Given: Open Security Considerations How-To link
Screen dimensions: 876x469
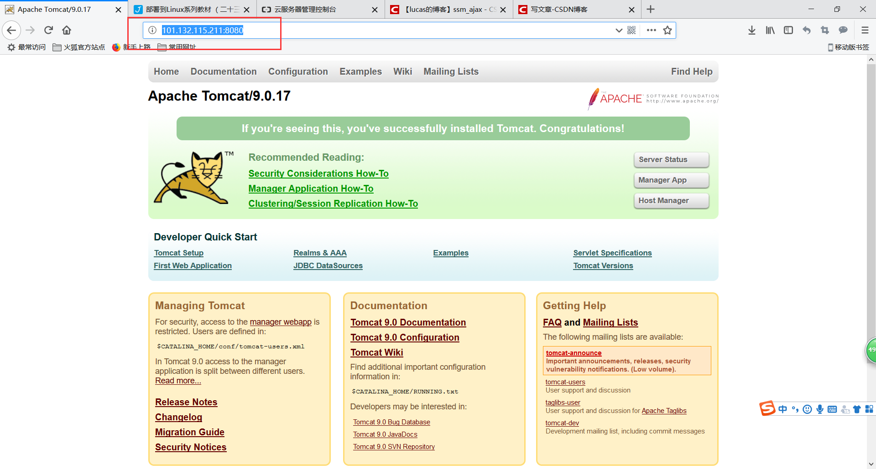Looking at the screenshot, I should [318, 173].
